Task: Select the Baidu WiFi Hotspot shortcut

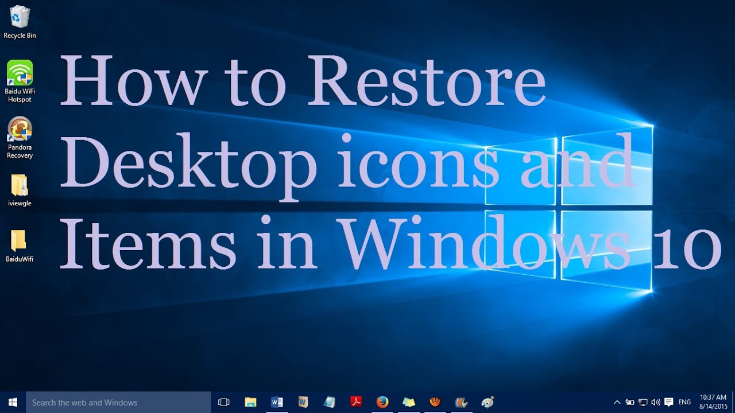Action: [20, 81]
